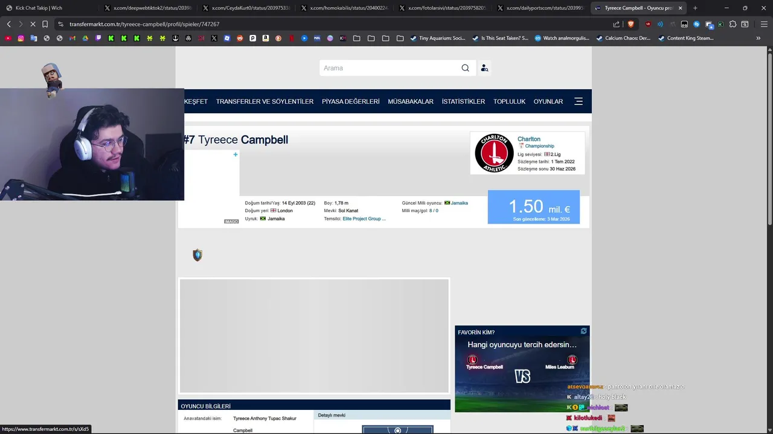Screen dimensions: 773x434
Task: Go back to the previous page
Action: (8, 24)
